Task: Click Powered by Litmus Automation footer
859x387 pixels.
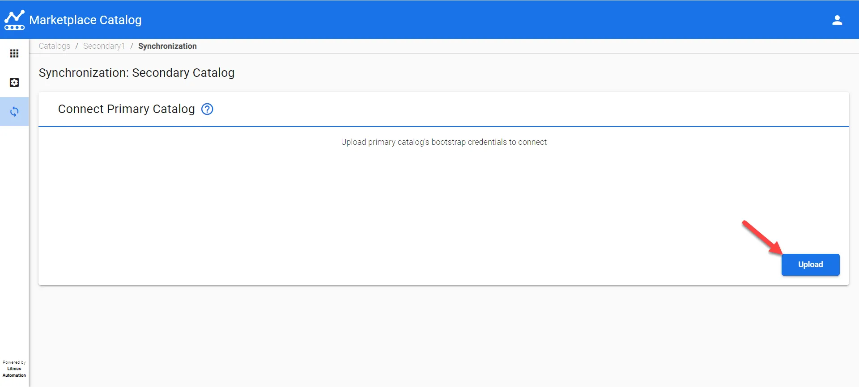Action: (x=14, y=369)
